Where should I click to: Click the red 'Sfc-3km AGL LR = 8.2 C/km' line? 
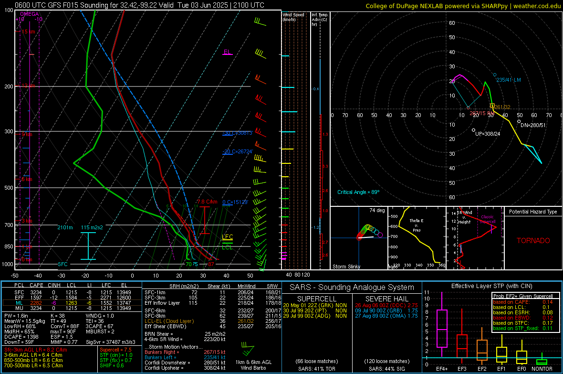36,350
